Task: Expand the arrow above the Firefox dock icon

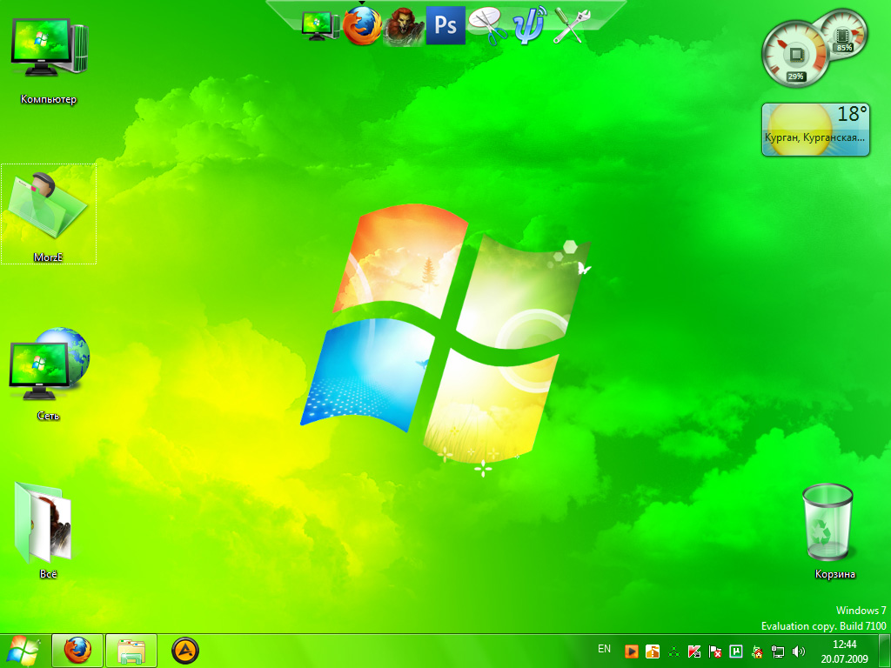Action: coord(362,5)
